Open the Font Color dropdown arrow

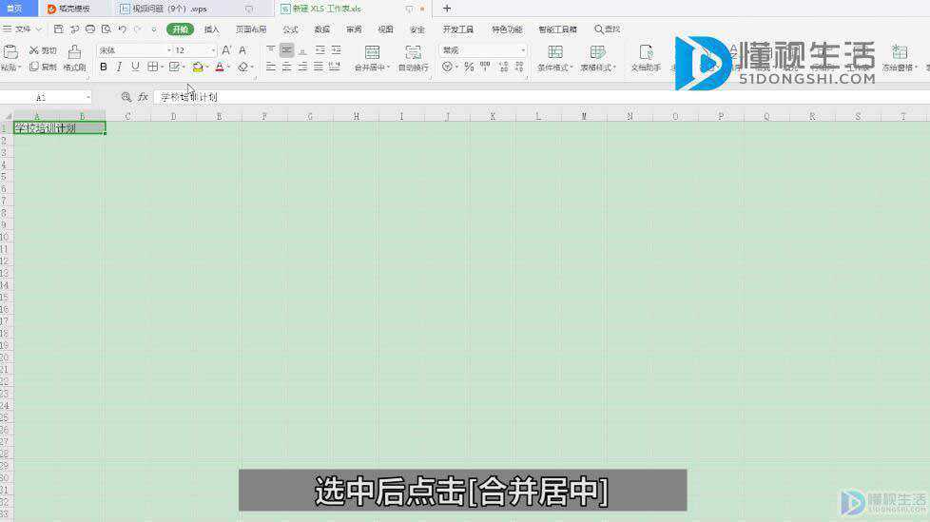229,68
